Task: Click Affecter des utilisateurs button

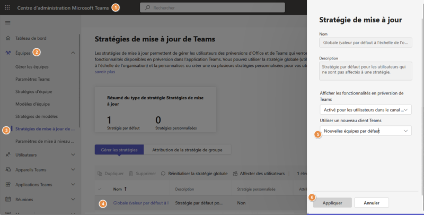Action: pyautogui.click(x=259, y=173)
